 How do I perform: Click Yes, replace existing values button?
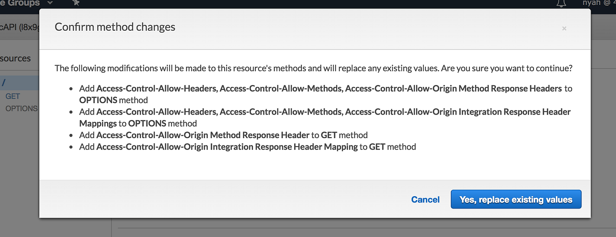(x=516, y=199)
